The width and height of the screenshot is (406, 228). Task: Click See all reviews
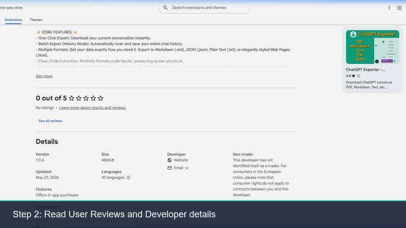click(50, 121)
